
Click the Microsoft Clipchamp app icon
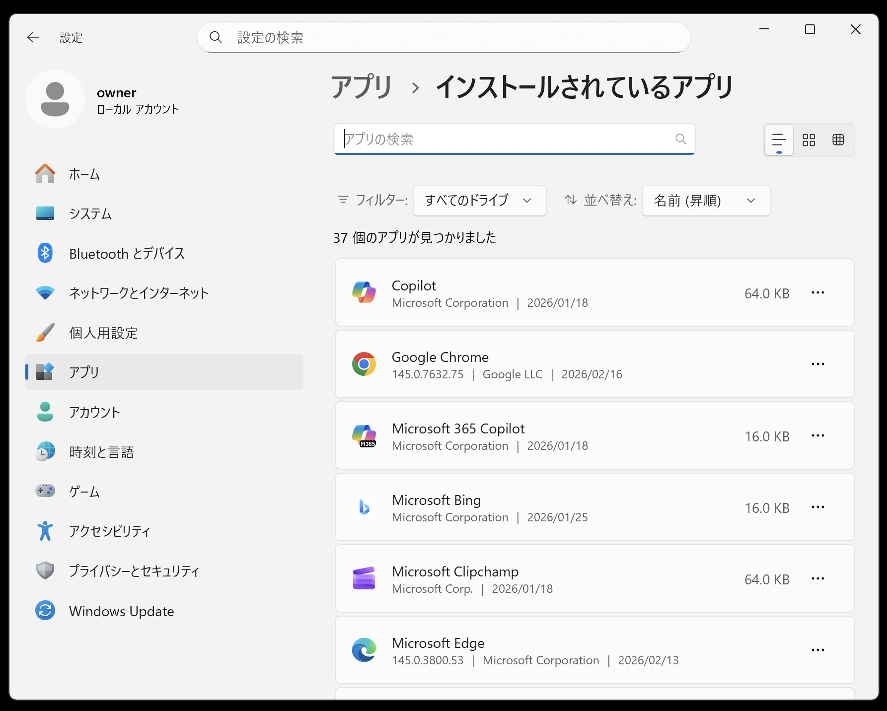click(364, 579)
